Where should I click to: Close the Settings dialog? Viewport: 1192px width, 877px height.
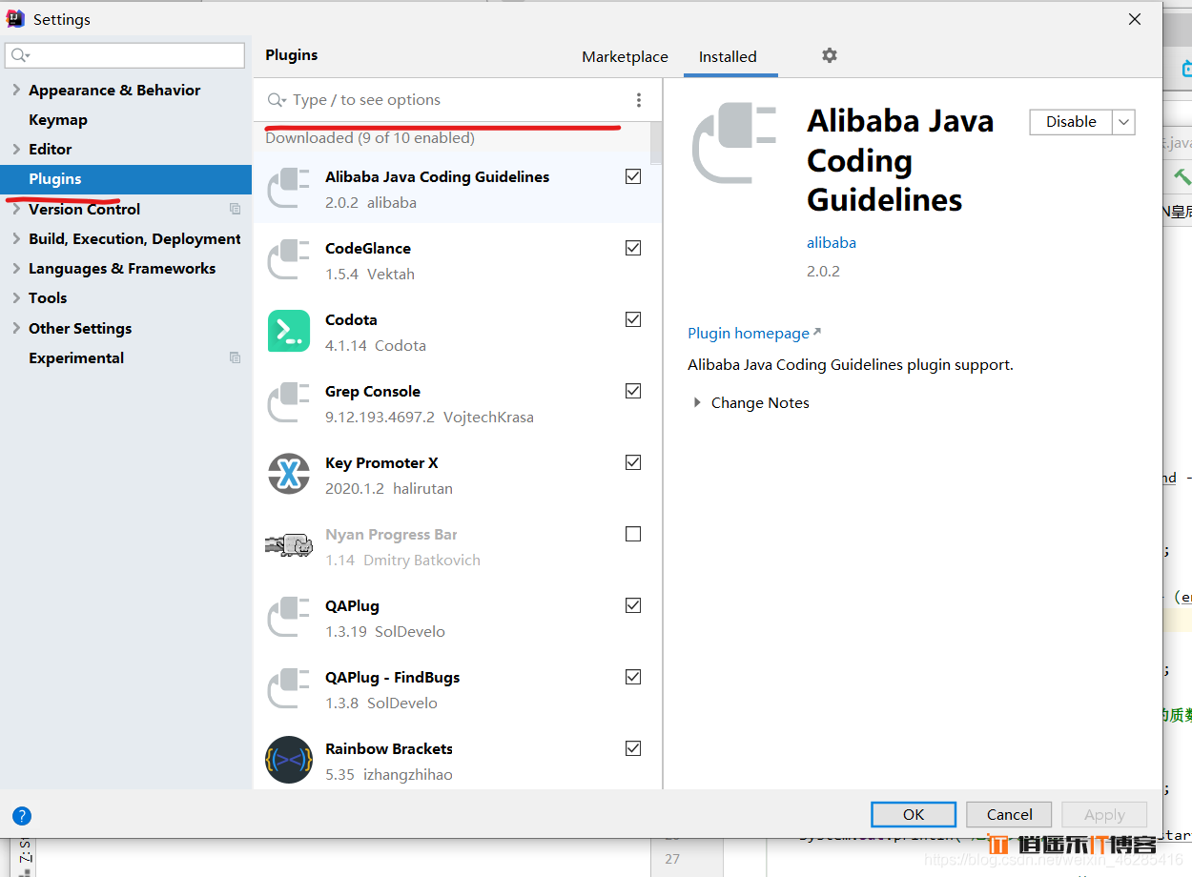click(1135, 19)
